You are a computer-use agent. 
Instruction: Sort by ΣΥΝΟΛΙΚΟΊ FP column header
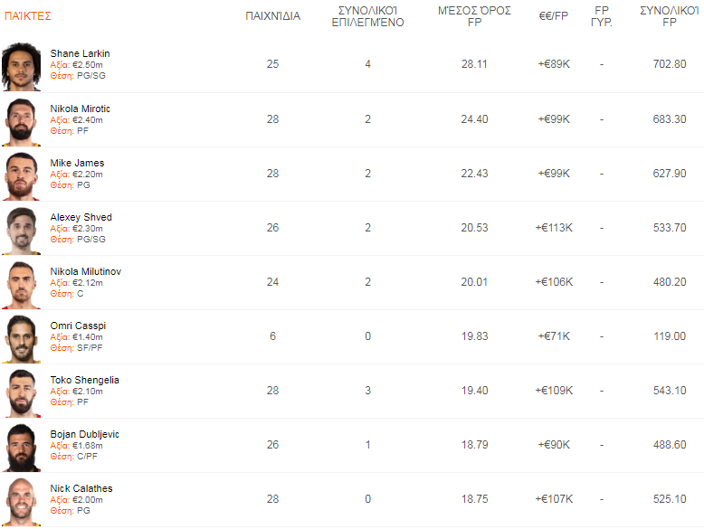click(669, 16)
